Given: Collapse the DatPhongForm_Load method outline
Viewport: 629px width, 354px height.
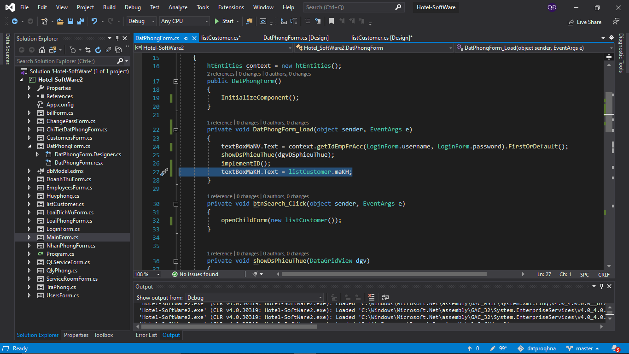Looking at the screenshot, I should [175, 130].
